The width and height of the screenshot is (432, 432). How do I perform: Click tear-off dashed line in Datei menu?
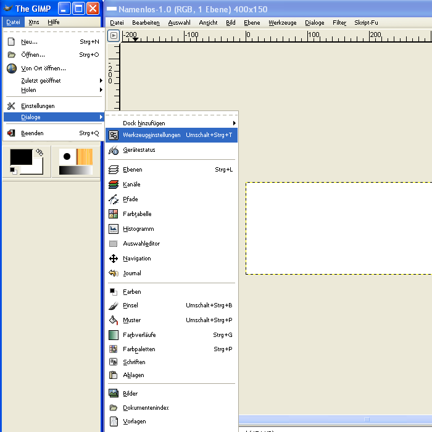tap(54, 31)
